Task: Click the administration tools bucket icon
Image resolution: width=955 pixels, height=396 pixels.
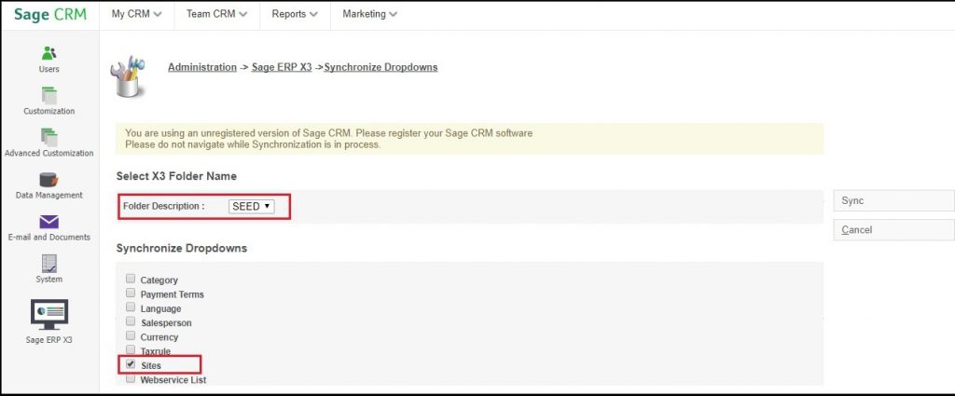Action: coord(128,76)
